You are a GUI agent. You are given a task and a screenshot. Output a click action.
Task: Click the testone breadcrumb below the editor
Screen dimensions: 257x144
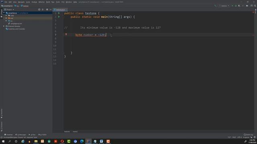point(67,132)
